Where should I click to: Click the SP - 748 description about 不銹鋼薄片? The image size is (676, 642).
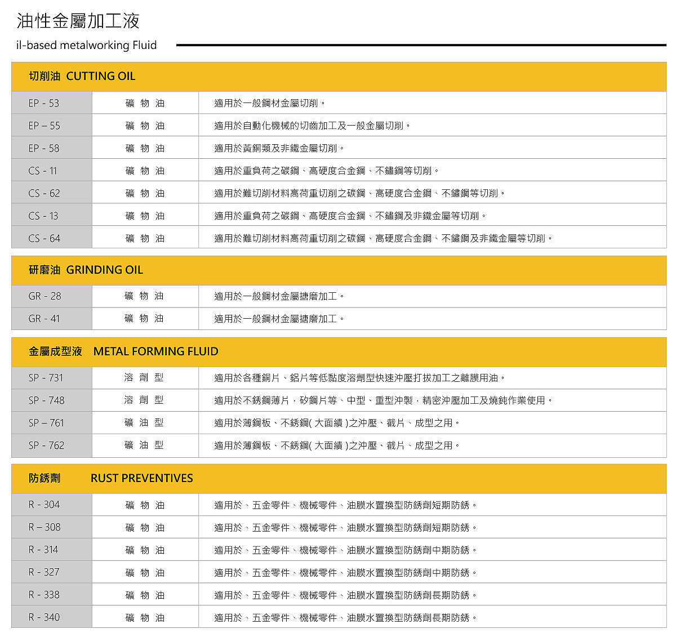[x=384, y=400]
